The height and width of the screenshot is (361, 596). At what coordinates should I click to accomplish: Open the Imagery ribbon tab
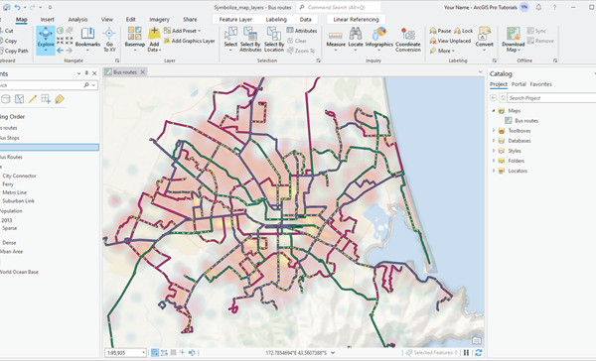(x=159, y=20)
